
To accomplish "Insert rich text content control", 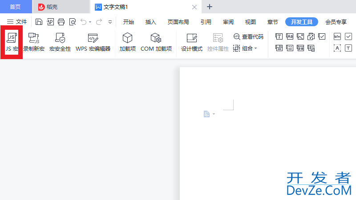I will coord(279,36).
